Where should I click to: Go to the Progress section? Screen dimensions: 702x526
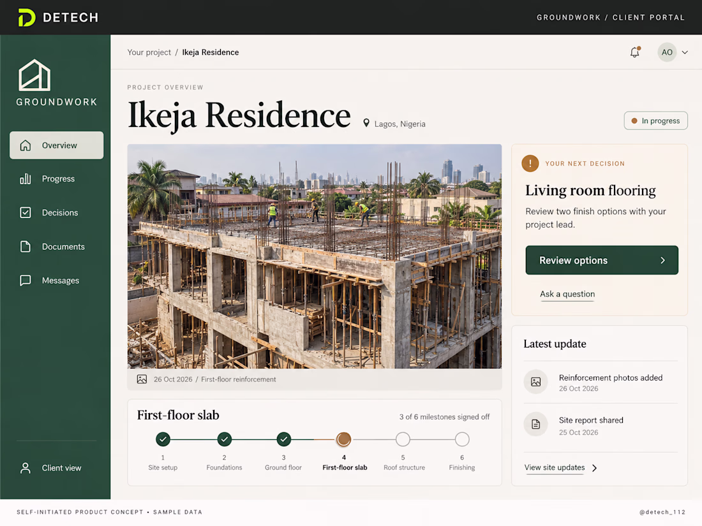[x=56, y=179]
